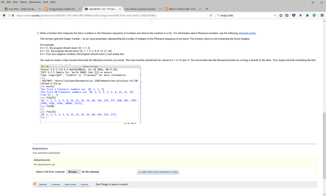Click Browse to select a file
Image resolution: width=326 pixels, height=196 pixels.
pyautogui.click(x=73, y=172)
